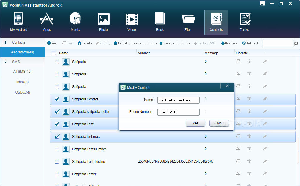Screen dimensions: 300x186
Task: Open All SMS(12) in sidebar
Action: (22, 72)
